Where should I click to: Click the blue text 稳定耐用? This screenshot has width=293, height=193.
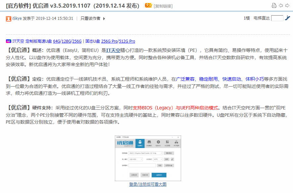pos(208,79)
